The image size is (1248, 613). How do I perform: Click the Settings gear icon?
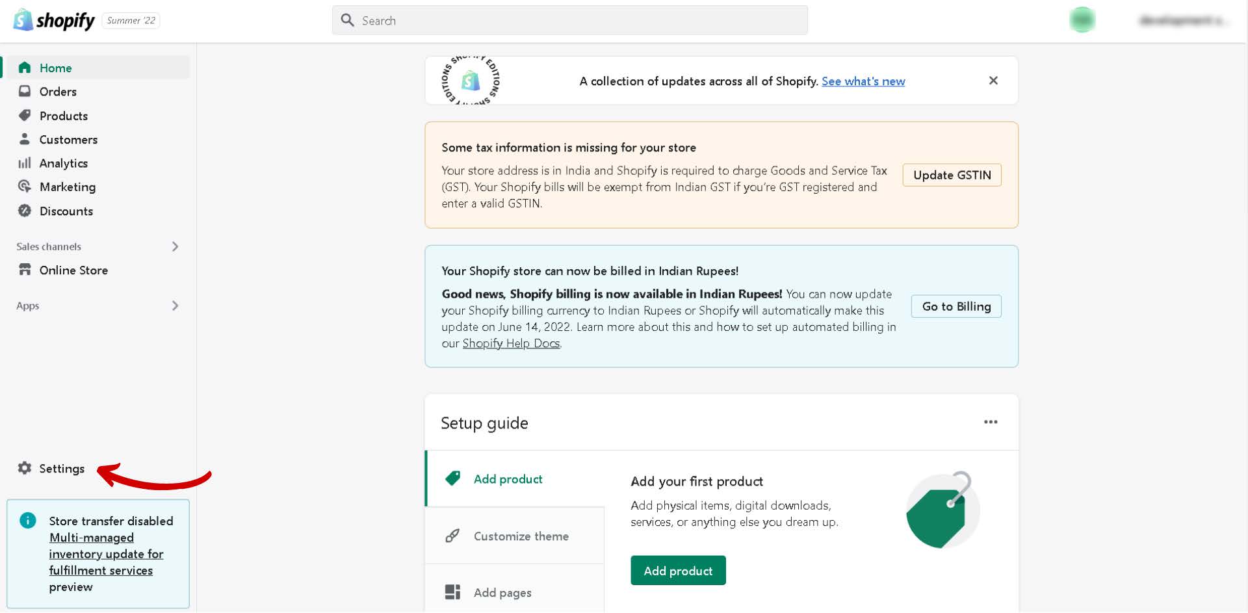coord(25,468)
